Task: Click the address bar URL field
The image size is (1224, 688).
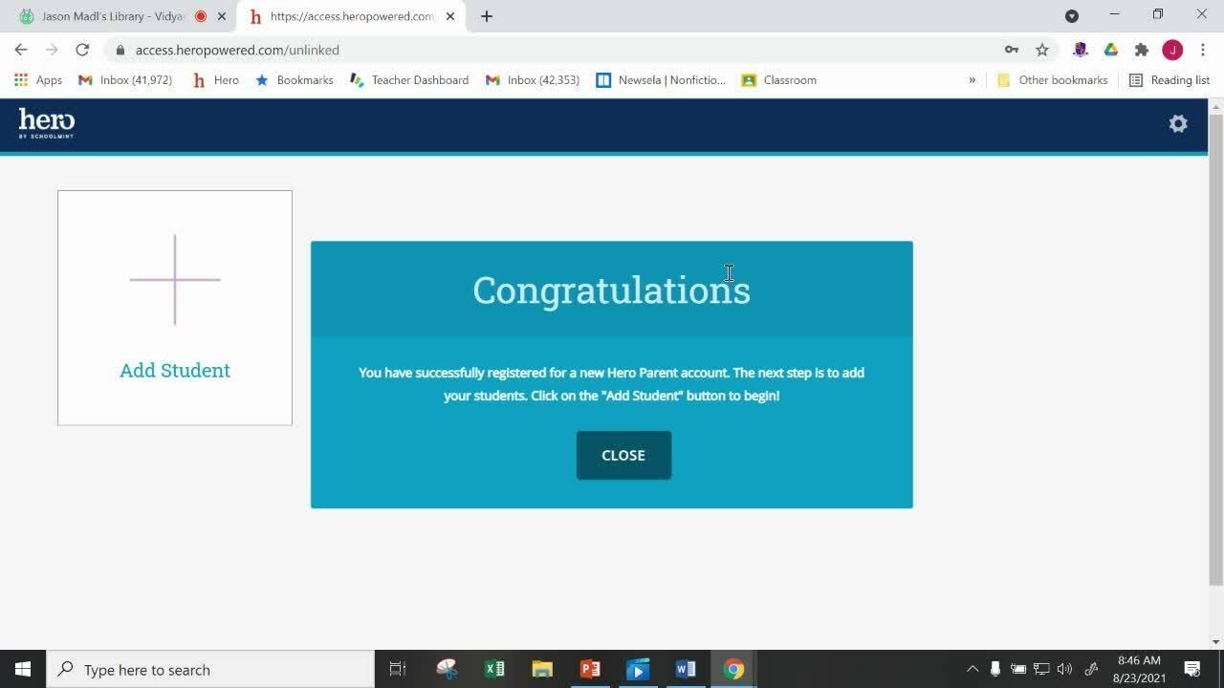Action: point(555,50)
